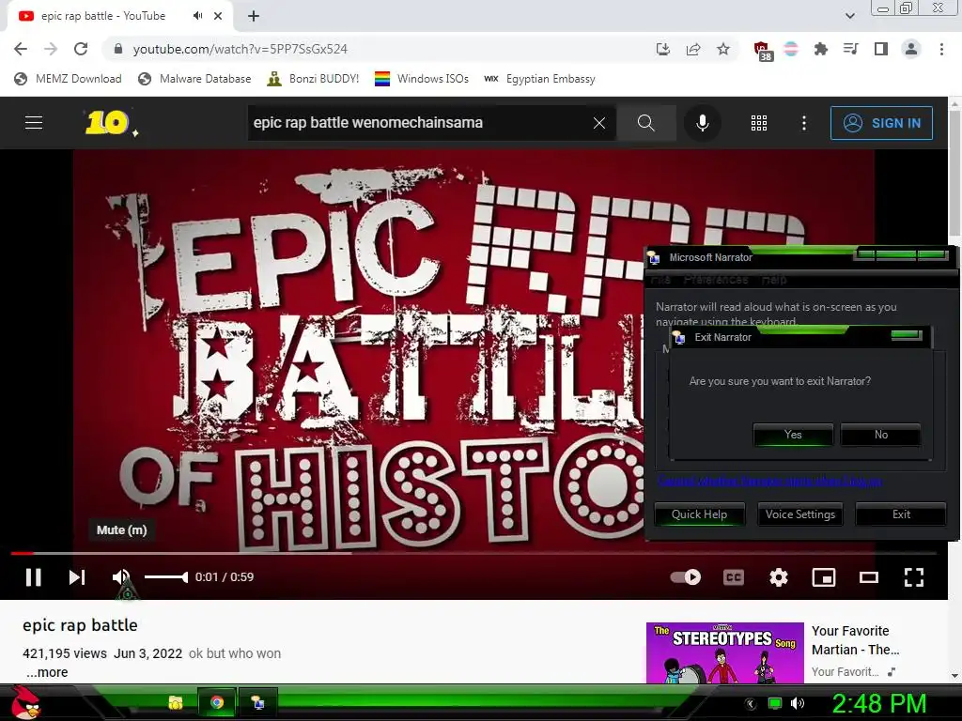Open Voice Settings in Narrator
962x721 pixels.
(800, 514)
